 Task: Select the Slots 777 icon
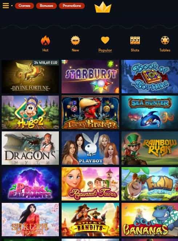point(135,40)
